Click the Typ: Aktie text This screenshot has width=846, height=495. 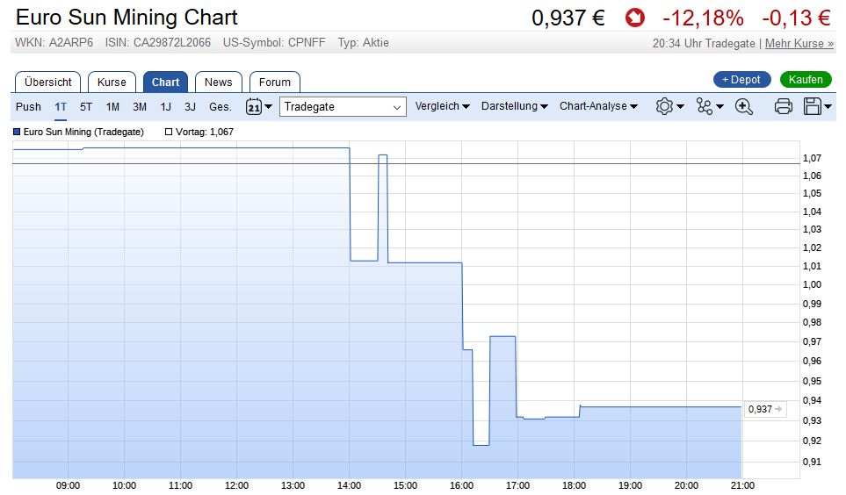pyautogui.click(x=363, y=43)
